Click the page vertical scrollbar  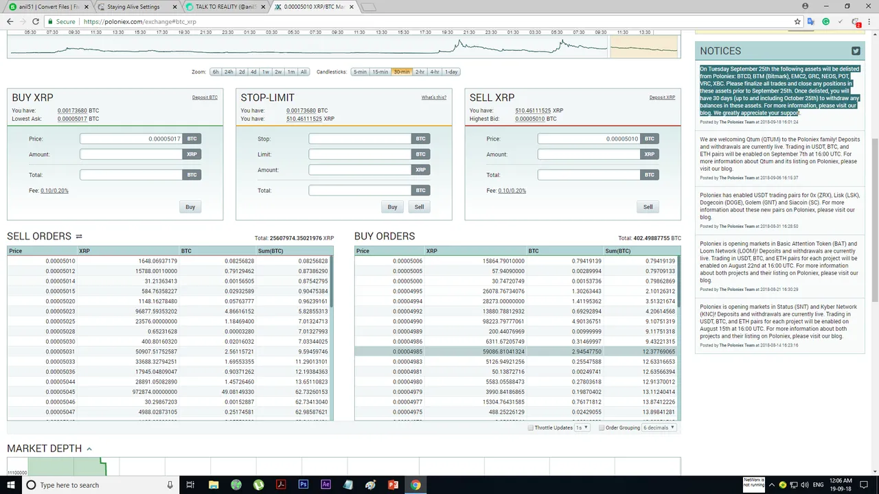[x=874, y=220]
